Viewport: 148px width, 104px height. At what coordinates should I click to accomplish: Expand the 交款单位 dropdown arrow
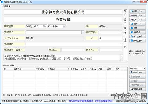83,32
